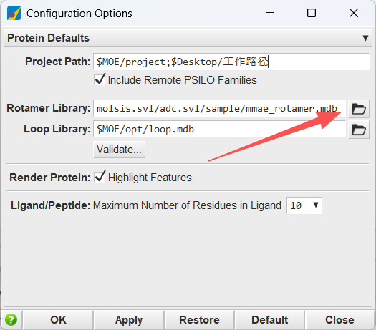This screenshot has height=330, width=376.
Task: Reset settings using Default button
Action: pyautogui.click(x=270, y=320)
